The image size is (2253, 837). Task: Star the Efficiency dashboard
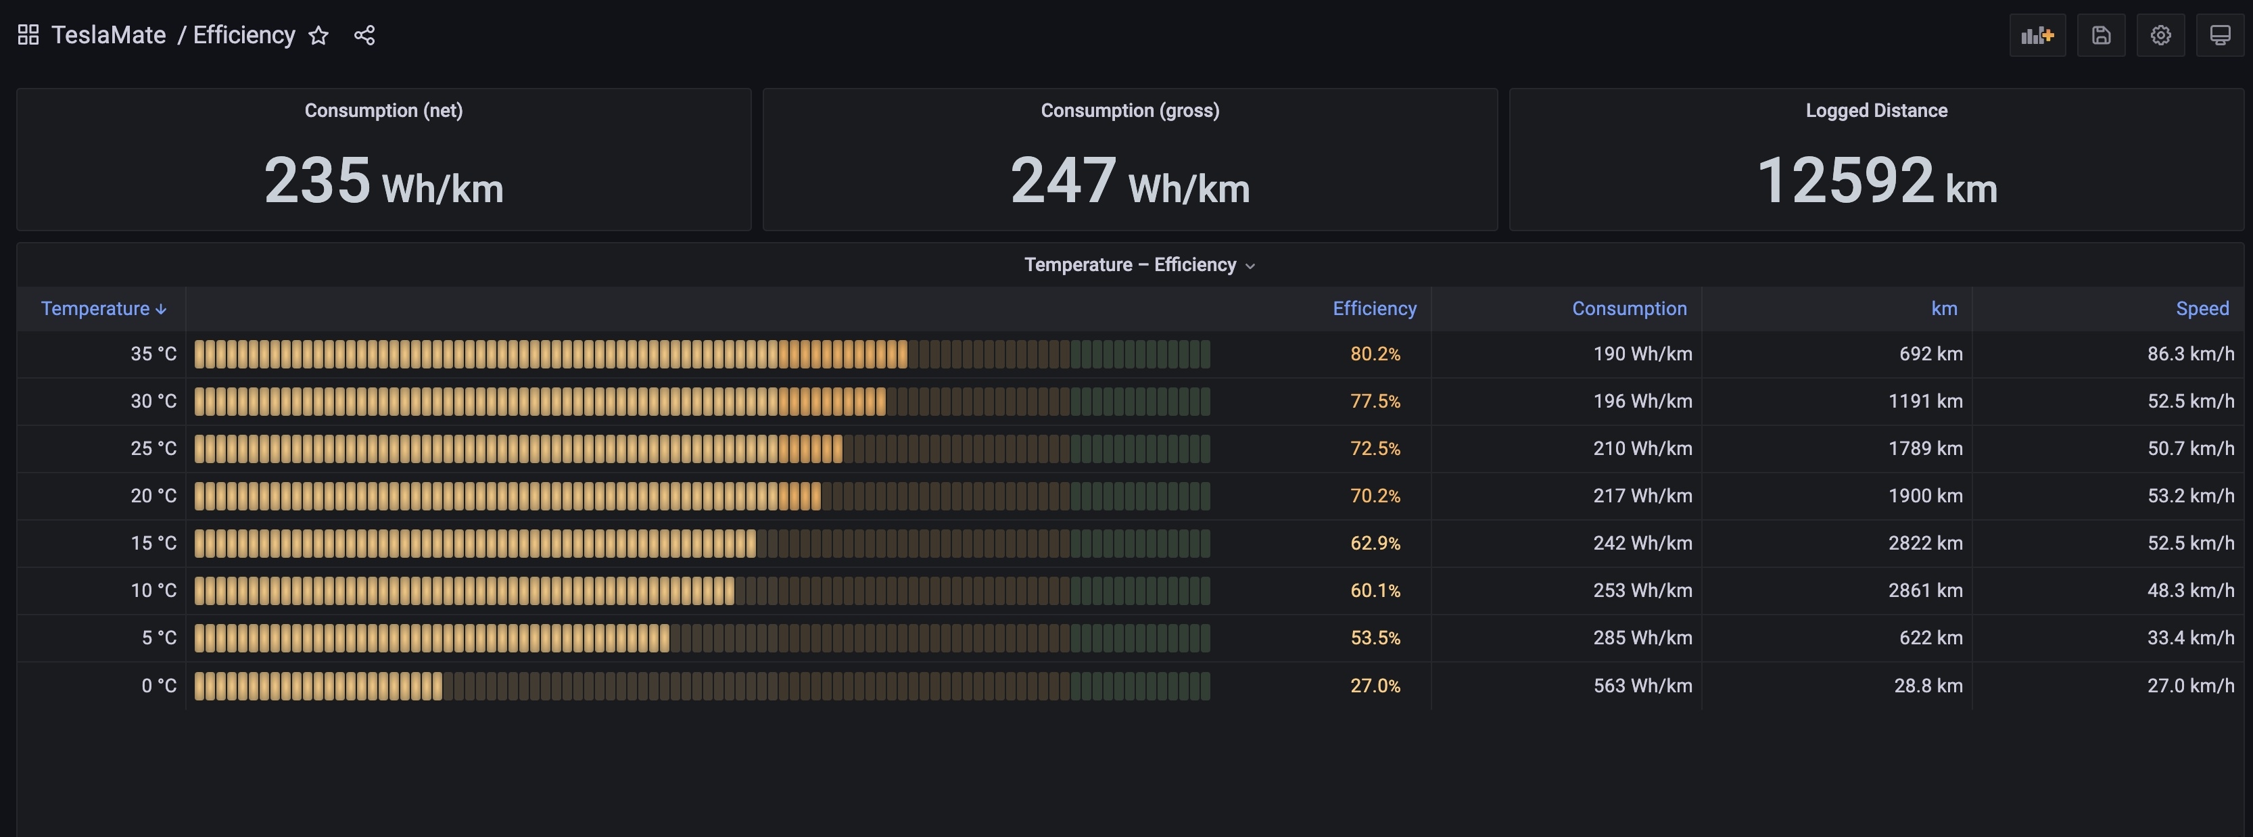tap(318, 36)
